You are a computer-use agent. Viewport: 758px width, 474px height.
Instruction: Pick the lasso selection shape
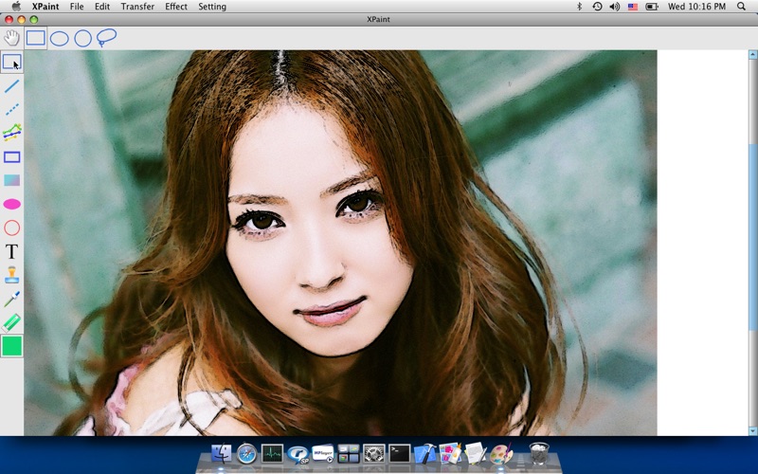[x=106, y=38]
